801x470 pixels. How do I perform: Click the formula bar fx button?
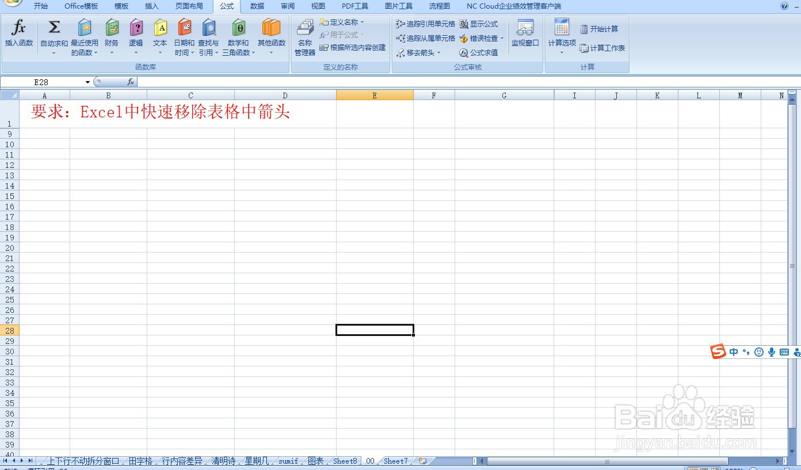click(131, 82)
